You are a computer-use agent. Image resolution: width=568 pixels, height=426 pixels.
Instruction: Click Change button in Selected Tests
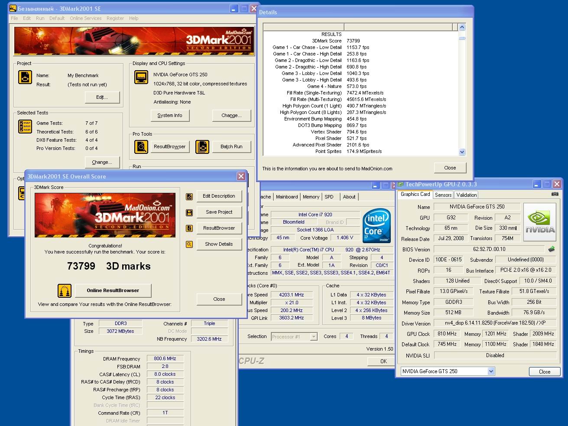pos(102,162)
